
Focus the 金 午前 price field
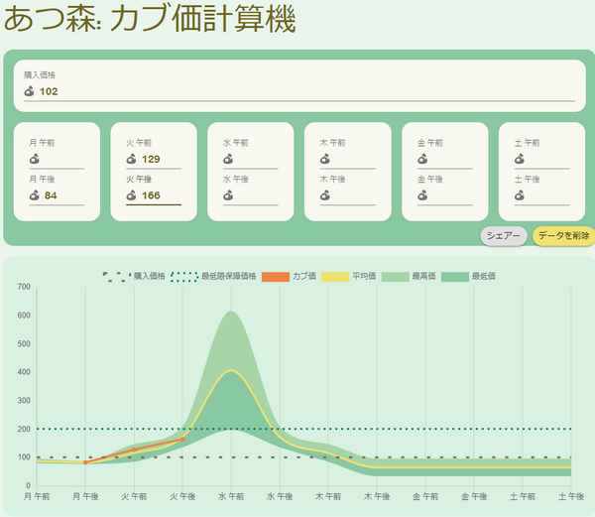444,160
